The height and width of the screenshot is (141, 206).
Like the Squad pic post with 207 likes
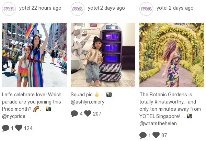click(88, 113)
